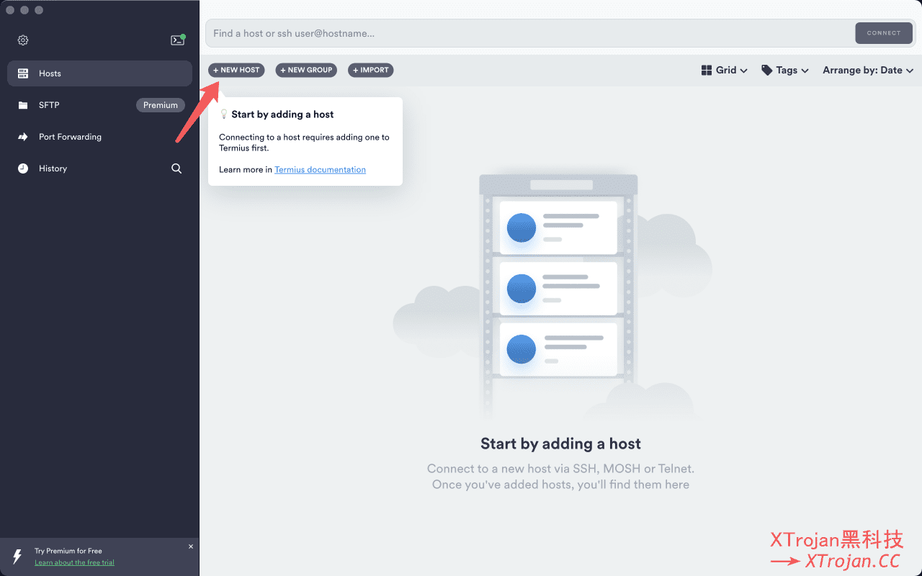Click the Hosts server icon in sidebar
This screenshot has height=576, width=922.
23,73
